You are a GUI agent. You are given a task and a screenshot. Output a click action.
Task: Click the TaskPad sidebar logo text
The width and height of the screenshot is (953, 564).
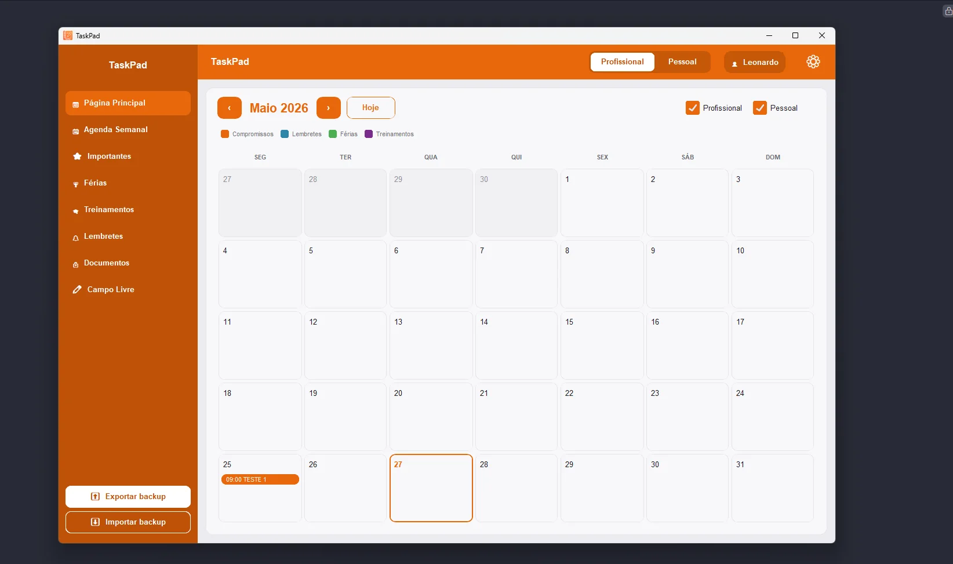click(x=128, y=65)
